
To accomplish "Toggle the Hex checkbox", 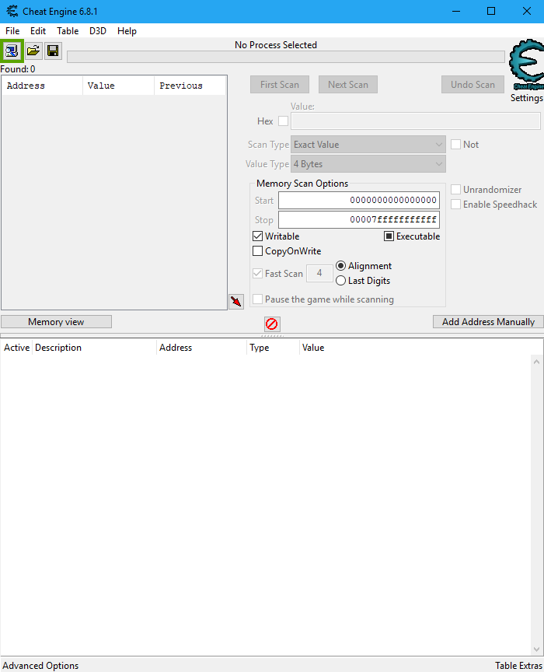I will (283, 121).
